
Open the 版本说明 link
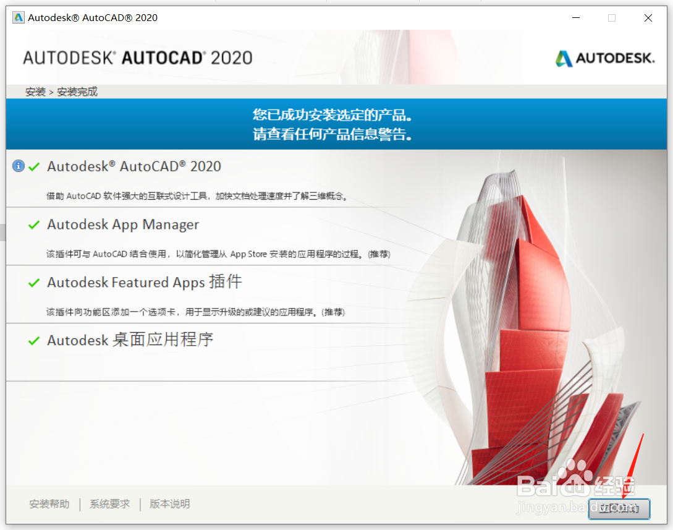170,504
